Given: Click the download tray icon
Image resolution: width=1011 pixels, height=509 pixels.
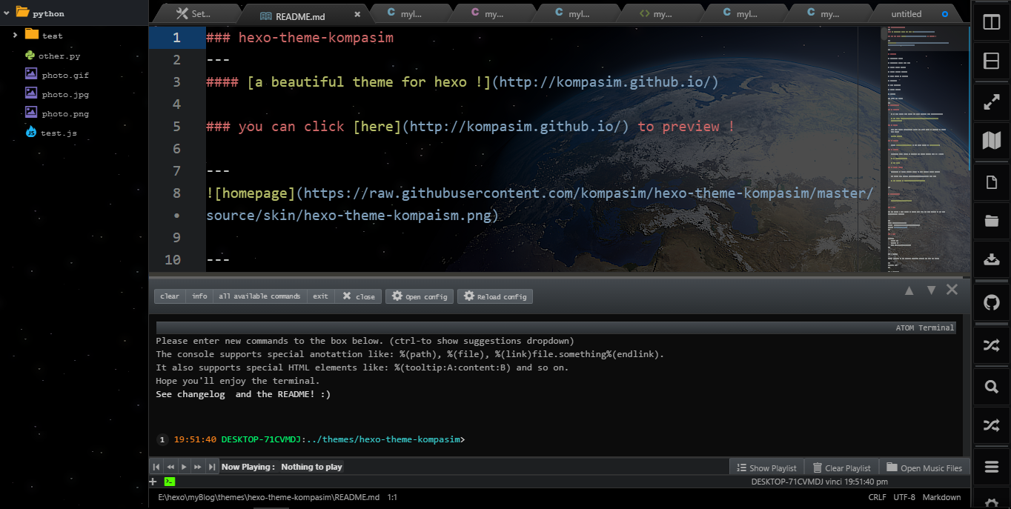Looking at the screenshot, I should (x=991, y=259).
